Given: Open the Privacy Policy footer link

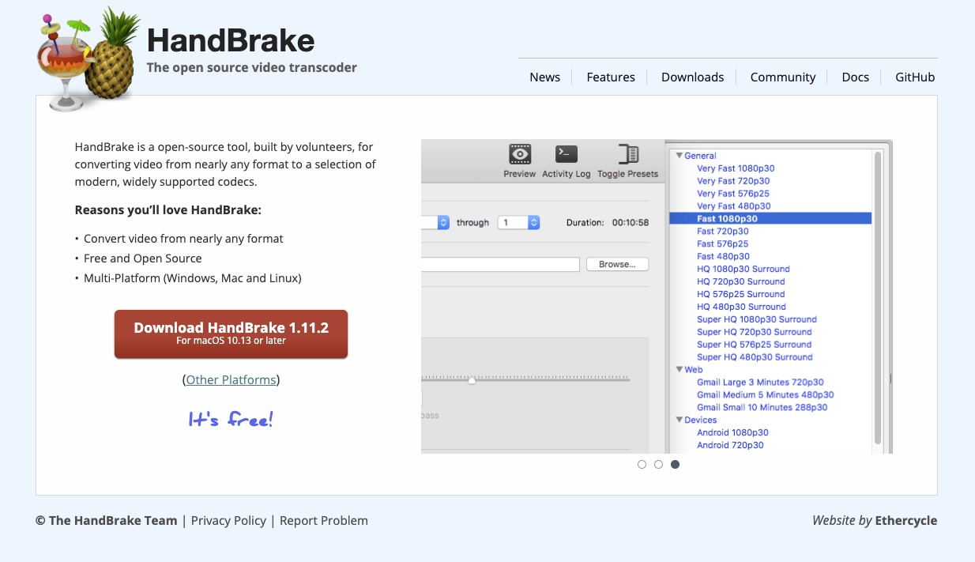Looking at the screenshot, I should click(229, 520).
